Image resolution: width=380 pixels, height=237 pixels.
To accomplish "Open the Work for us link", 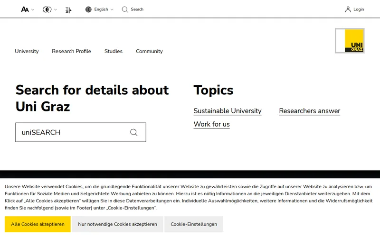I will [x=211, y=124].
